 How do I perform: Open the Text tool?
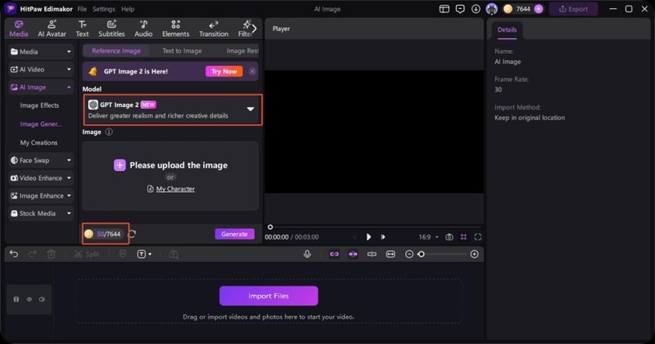tap(83, 29)
